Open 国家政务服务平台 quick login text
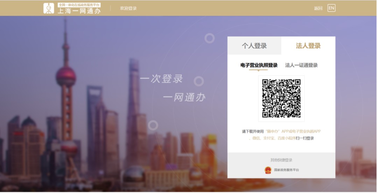 286,170
